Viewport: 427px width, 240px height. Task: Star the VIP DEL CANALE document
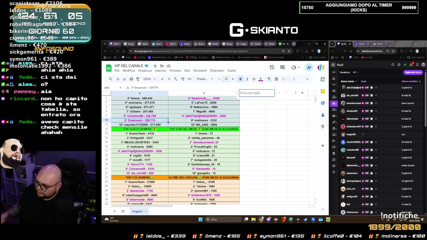(x=155, y=66)
